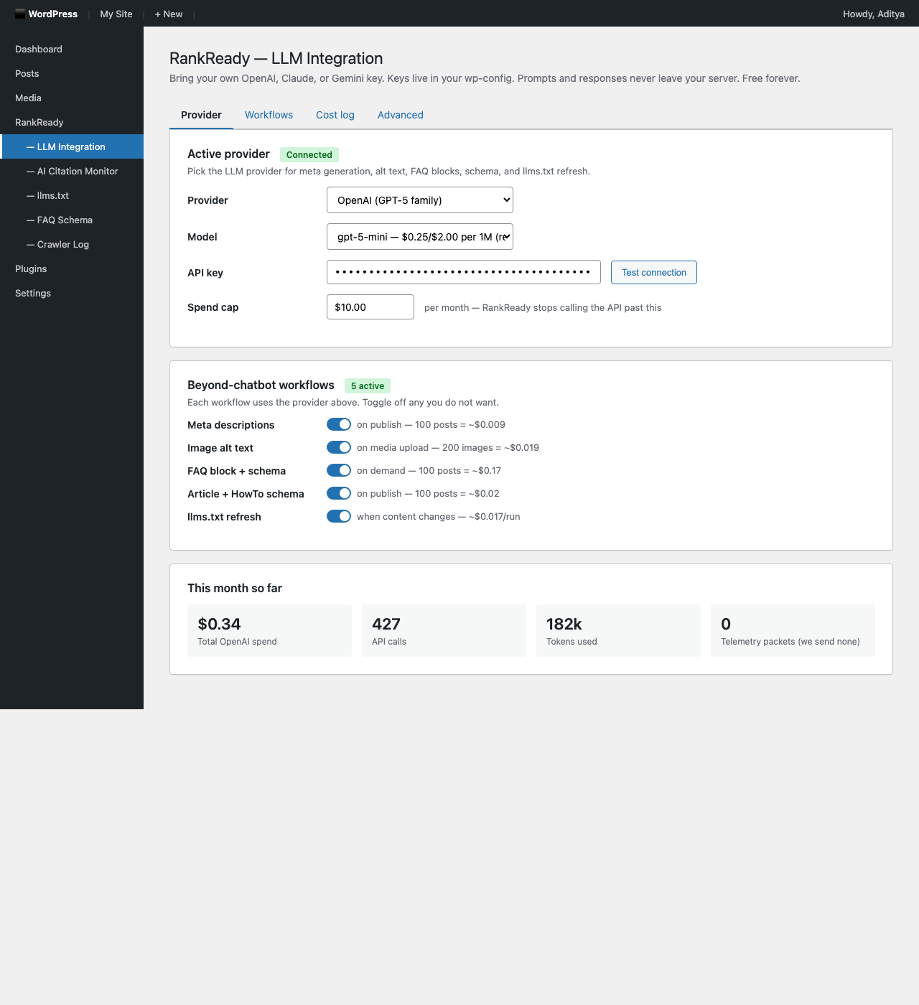Screen dimensions: 919x1005
Task: Click the 5 active badge
Action: 368,385
